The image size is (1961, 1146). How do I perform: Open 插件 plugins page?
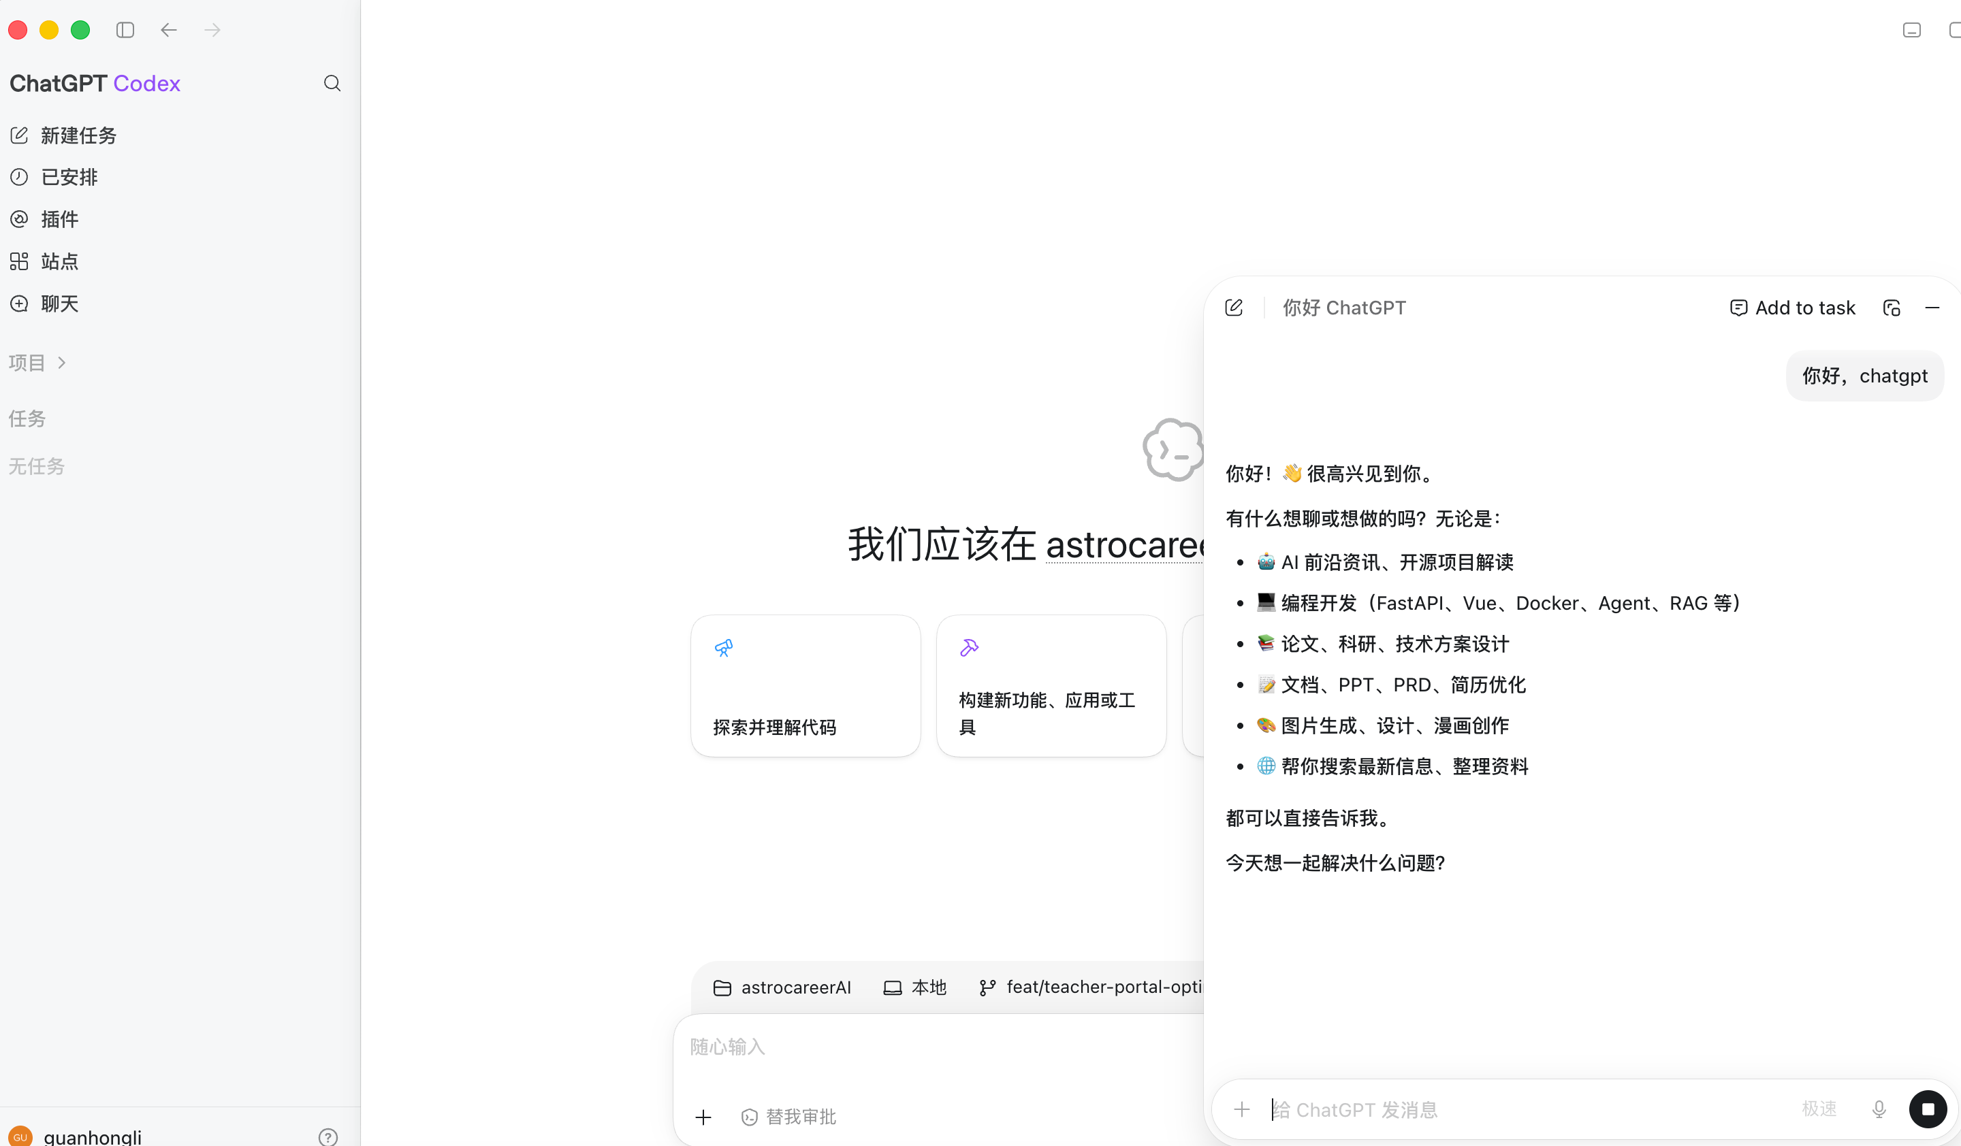(x=45, y=219)
